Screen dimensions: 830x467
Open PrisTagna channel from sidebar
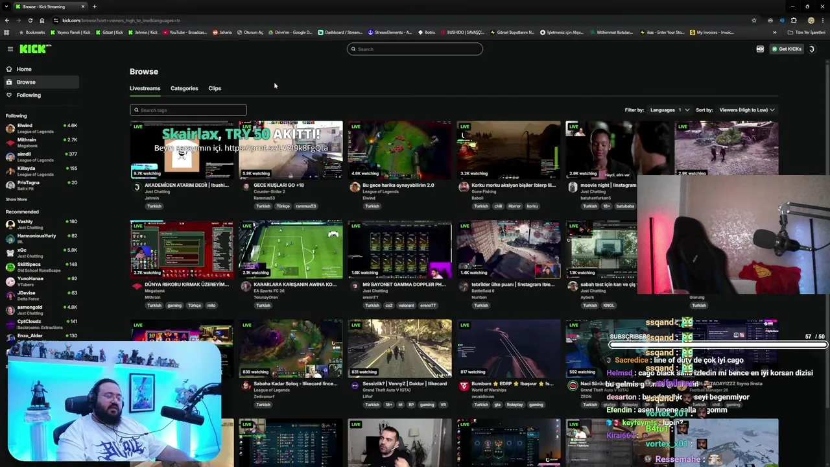40,186
